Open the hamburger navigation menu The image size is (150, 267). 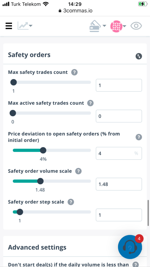pyautogui.click(x=9, y=26)
